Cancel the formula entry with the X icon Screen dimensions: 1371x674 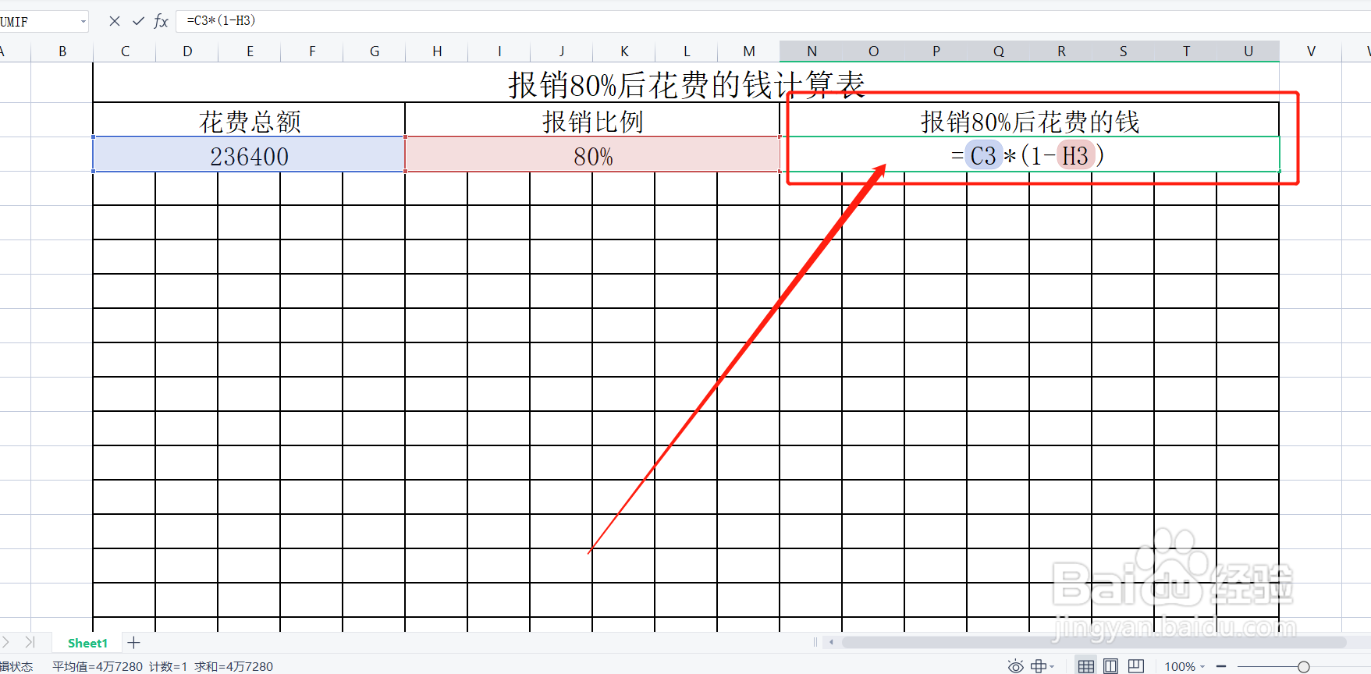pyautogui.click(x=115, y=21)
